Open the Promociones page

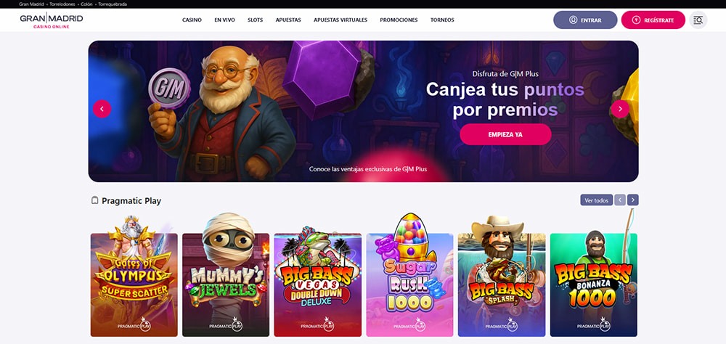399,20
